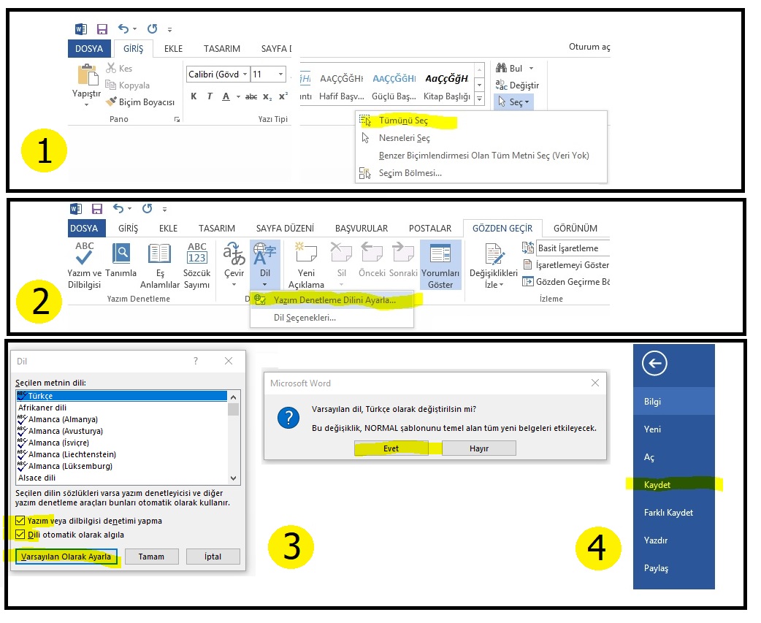This screenshot has width=761, height=623.
Task: Expand the font size dropdown showing 11
Action: click(281, 74)
